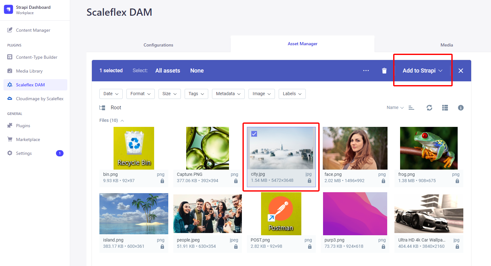
Task: Click the lock icon on people.jpeg
Action: tap(236, 247)
